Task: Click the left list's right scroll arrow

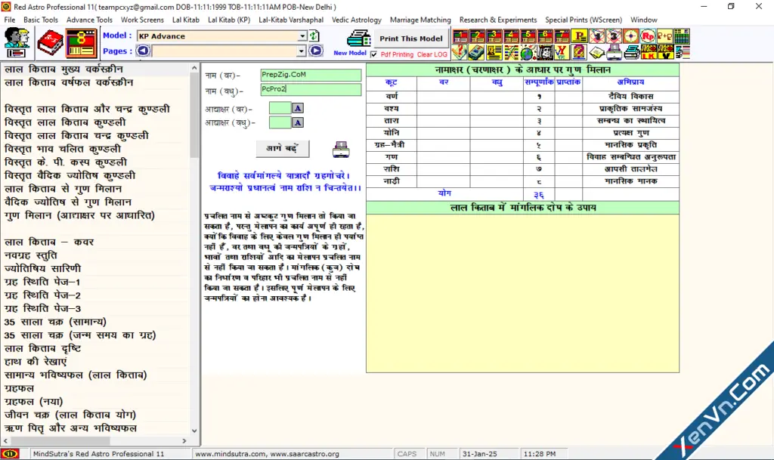Action: pos(184,441)
